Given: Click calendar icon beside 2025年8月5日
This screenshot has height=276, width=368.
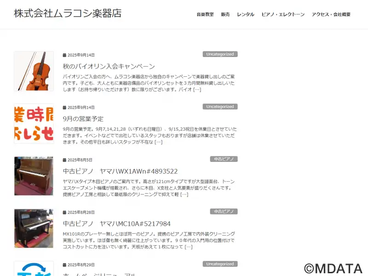Looking at the screenshot, I should pyautogui.click(x=64, y=160).
